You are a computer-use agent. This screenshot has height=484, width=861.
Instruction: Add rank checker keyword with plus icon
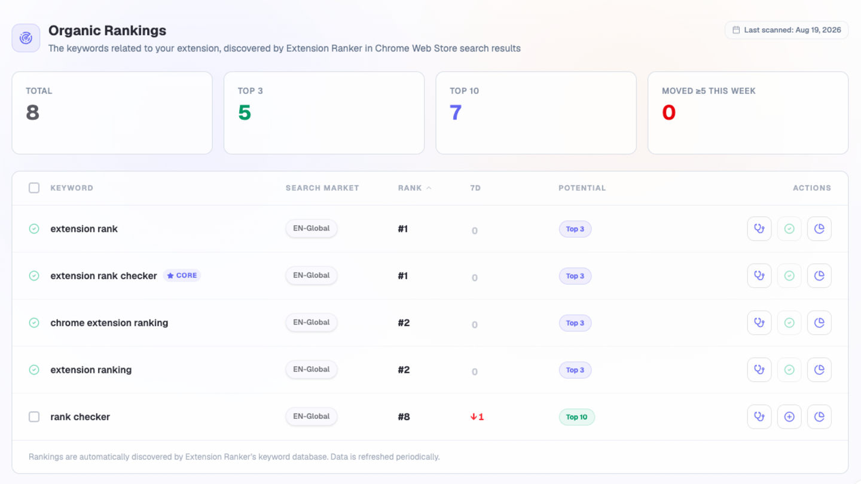click(x=789, y=417)
